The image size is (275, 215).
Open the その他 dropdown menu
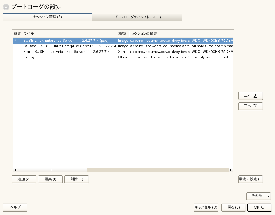pyautogui.click(x=258, y=196)
